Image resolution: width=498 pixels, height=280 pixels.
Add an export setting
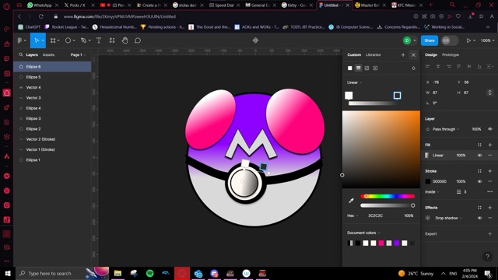pyautogui.click(x=489, y=233)
